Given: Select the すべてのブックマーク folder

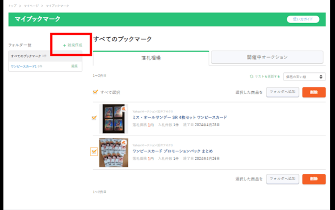Looking at the screenshot, I should pyautogui.click(x=25, y=56).
